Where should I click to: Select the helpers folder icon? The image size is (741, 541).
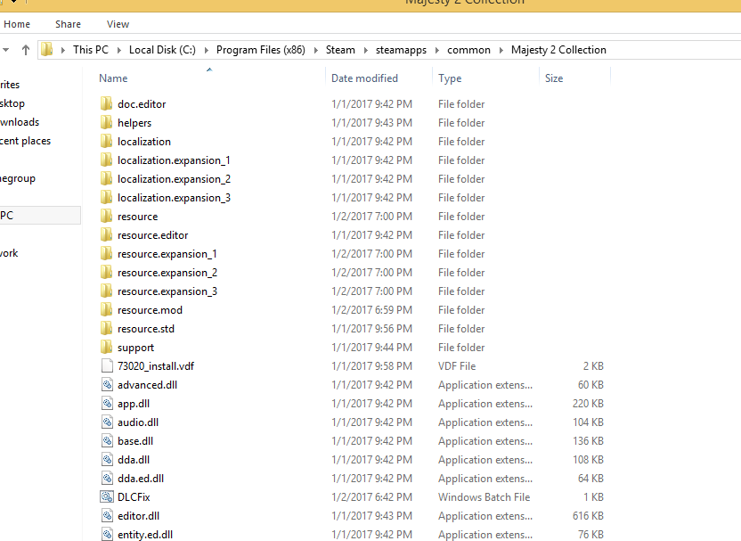(x=106, y=122)
